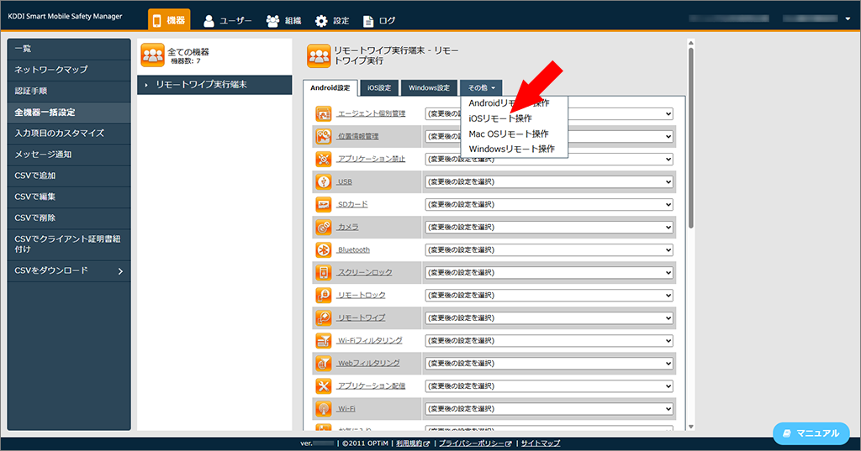Open the ログ menu

coord(379,21)
